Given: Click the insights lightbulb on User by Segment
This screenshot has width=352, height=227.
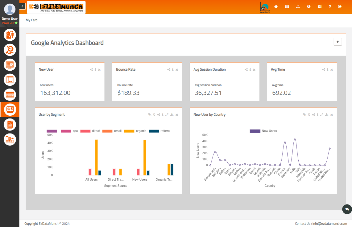Looking at the screenshot, I should [154, 115].
